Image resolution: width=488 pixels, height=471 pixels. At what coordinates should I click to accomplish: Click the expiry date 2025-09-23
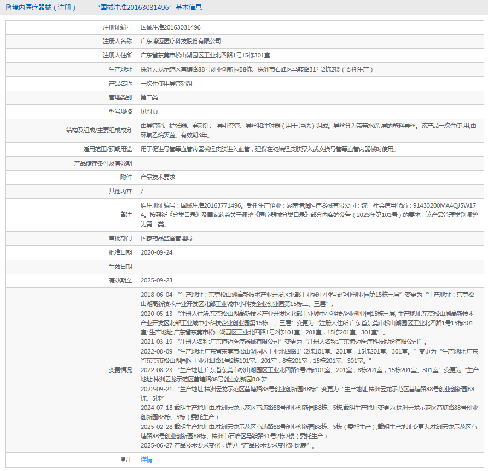pos(156,280)
